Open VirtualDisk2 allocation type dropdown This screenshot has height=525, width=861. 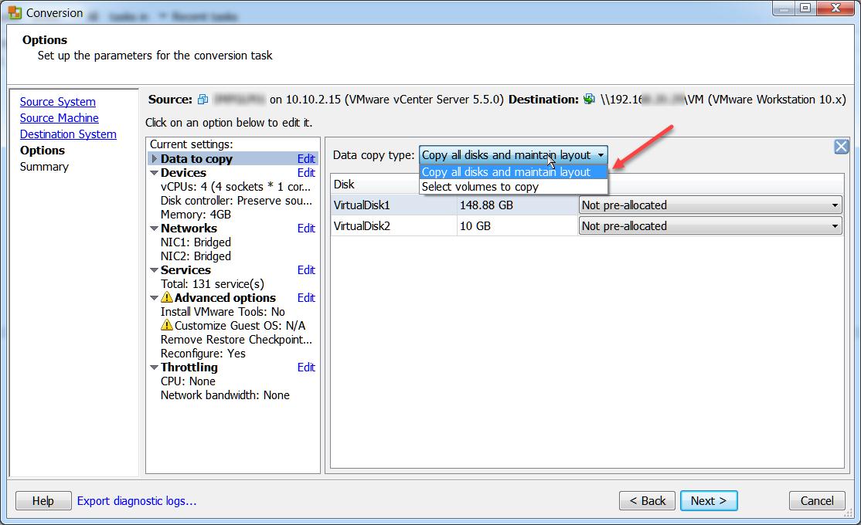[710, 226]
